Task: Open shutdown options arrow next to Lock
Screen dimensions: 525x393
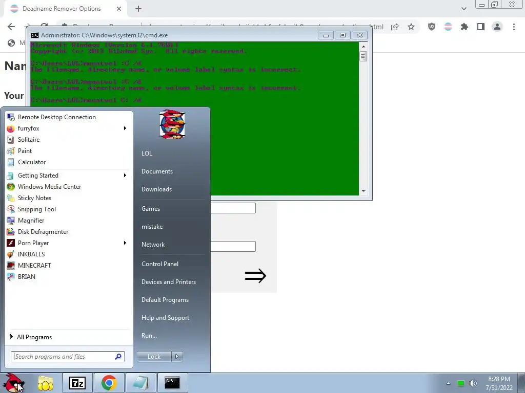Action: tap(177, 357)
